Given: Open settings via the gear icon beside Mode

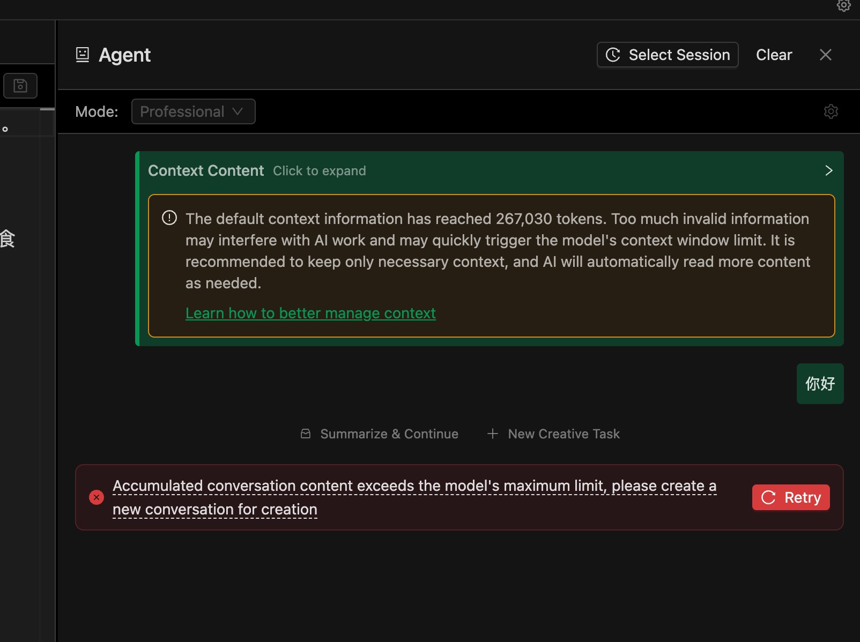Looking at the screenshot, I should click(831, 111).
